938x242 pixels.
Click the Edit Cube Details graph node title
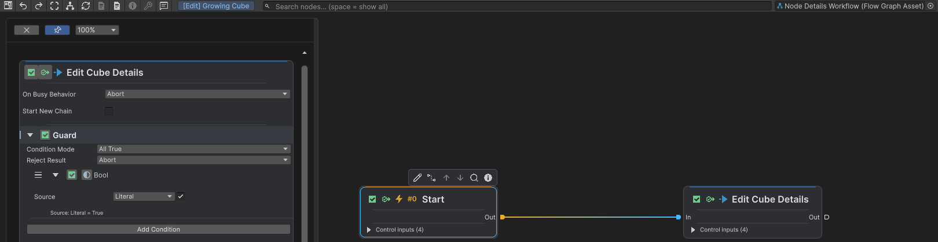click(x=770, y=199)
